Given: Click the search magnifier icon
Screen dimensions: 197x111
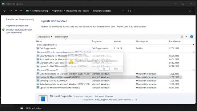Looking at the screenshot, I should (190, 11).
